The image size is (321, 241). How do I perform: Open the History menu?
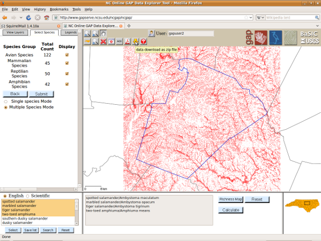[x=40, y=10]
